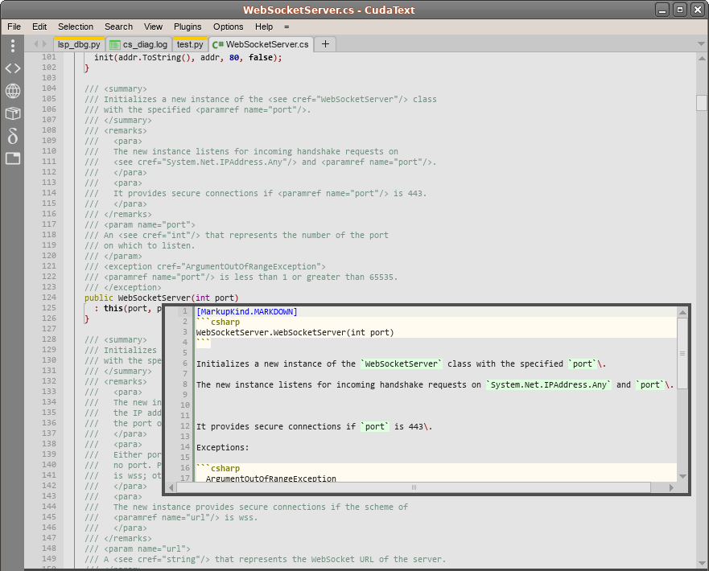Open the delta symbol sidebar panel

click(13, 136)
